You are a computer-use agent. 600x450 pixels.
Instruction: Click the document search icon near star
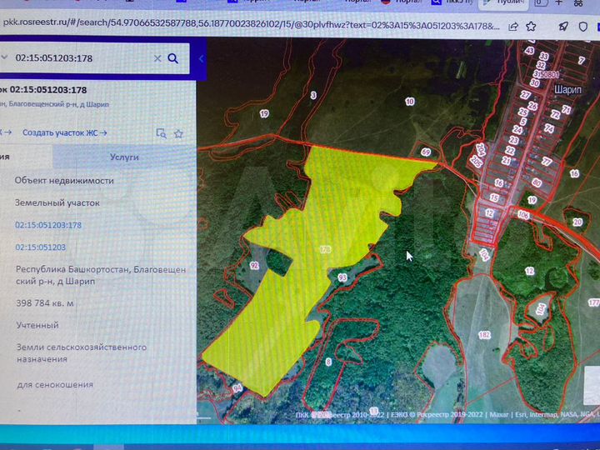click(x=162, y=133)
